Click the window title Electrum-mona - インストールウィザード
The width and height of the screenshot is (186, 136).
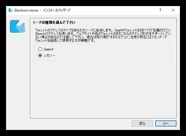43,10
